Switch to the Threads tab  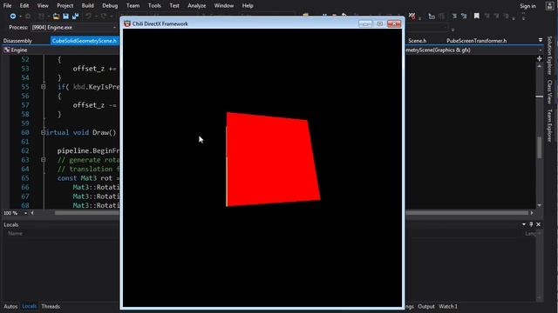[x=51, y=306]
